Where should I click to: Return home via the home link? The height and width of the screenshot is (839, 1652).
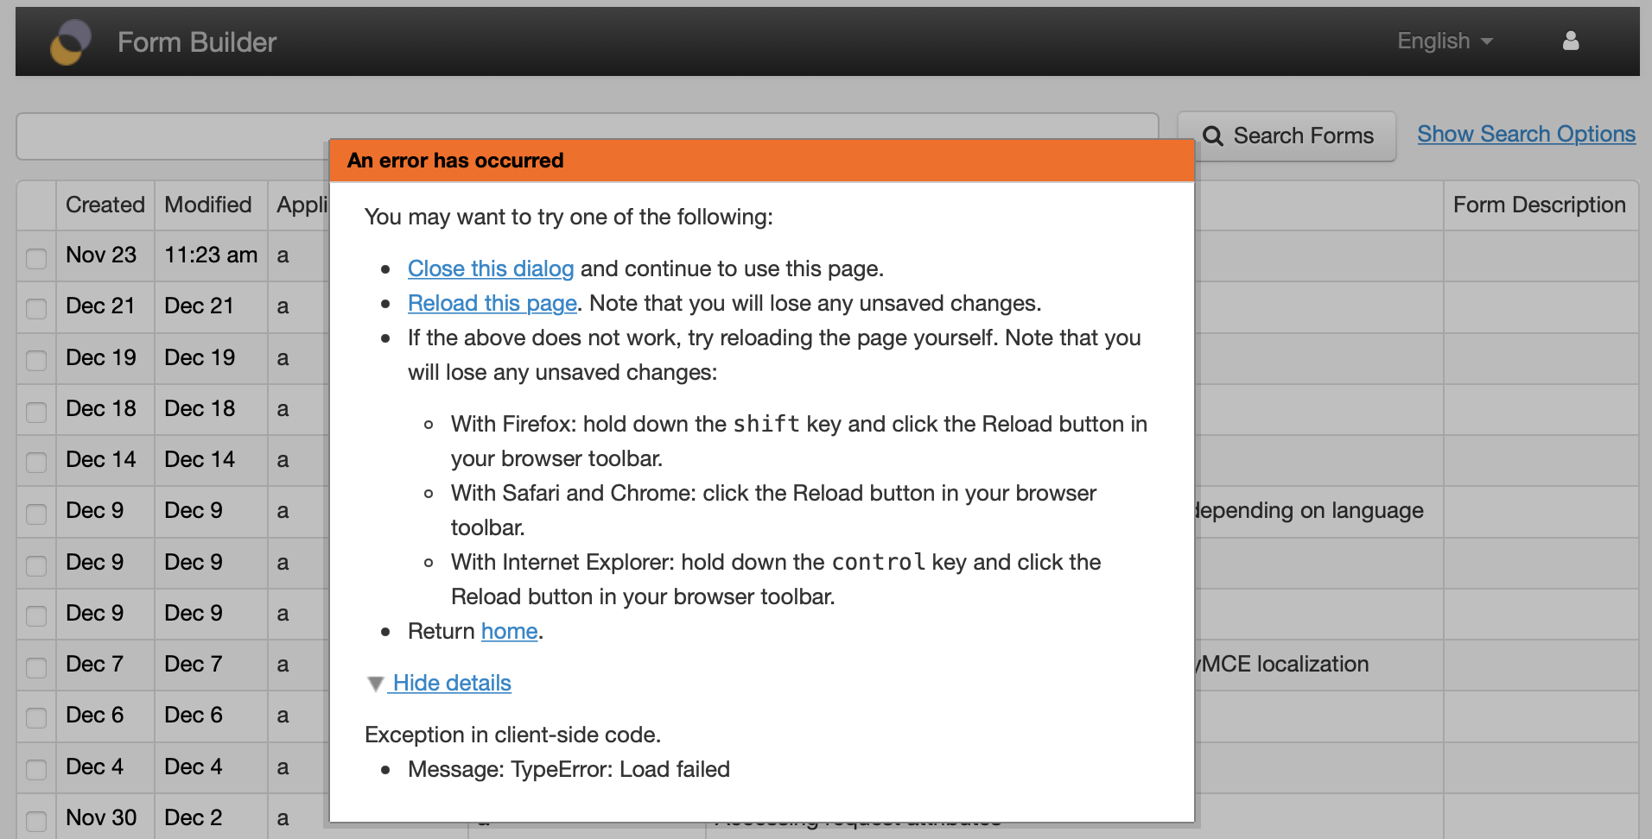[509, 631]
